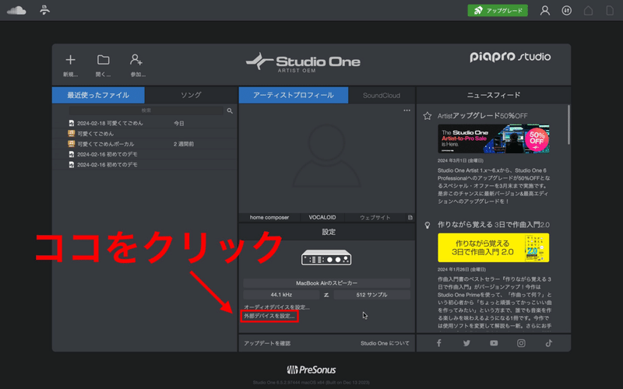Open a file with the folder icon
623x389 pixels.
tap(104, 60)
